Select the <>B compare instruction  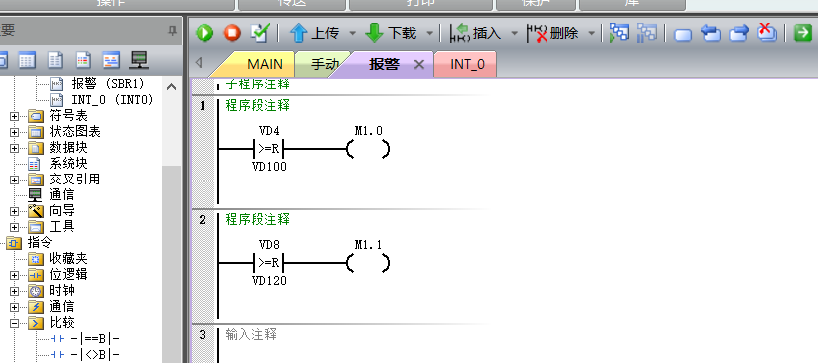point(95,355)
